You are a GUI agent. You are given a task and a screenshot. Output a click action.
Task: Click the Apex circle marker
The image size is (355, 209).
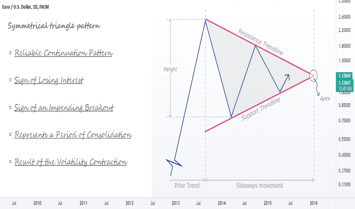[313, 76]
